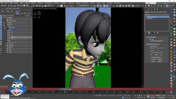Click the object color swatch in Modify panel
The image size is (176, 99).
168,12
